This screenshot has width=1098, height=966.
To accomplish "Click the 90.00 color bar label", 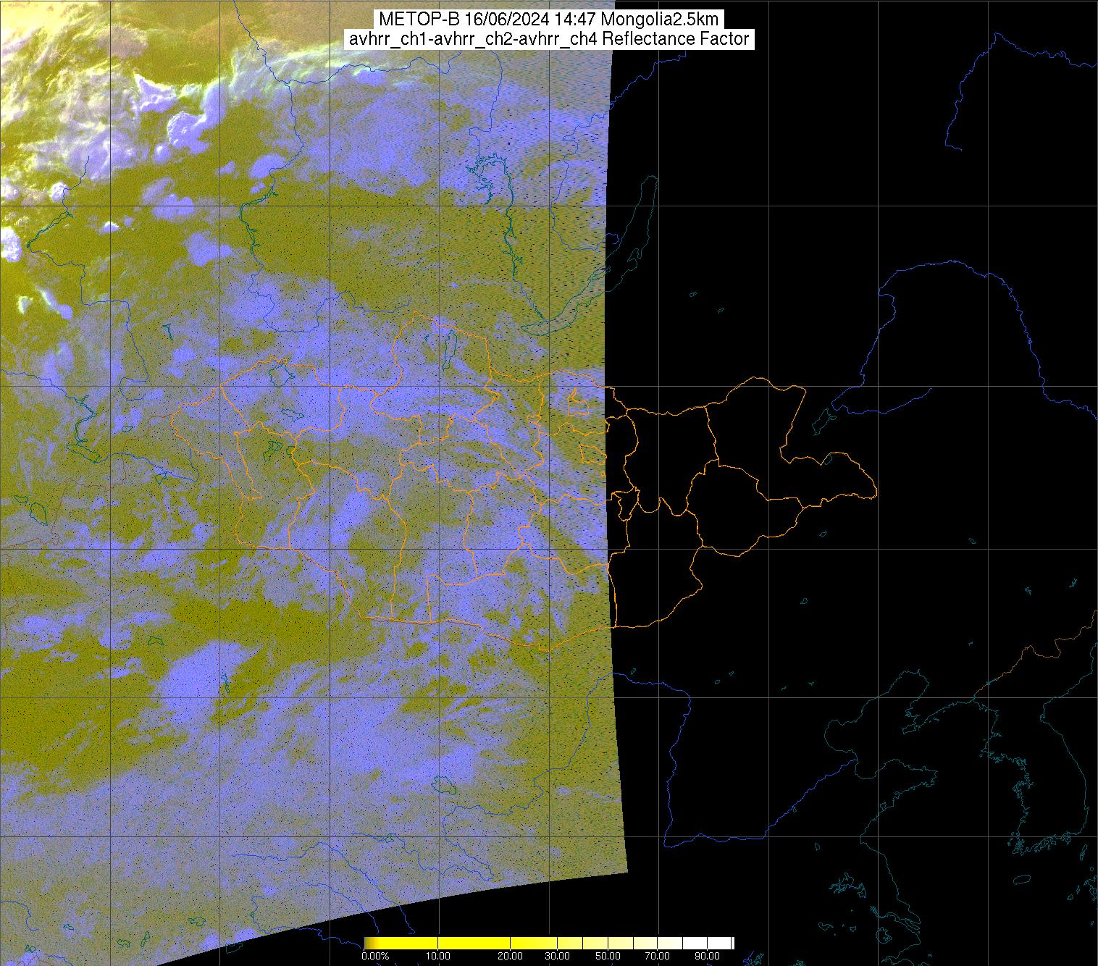I will [707, 956].
